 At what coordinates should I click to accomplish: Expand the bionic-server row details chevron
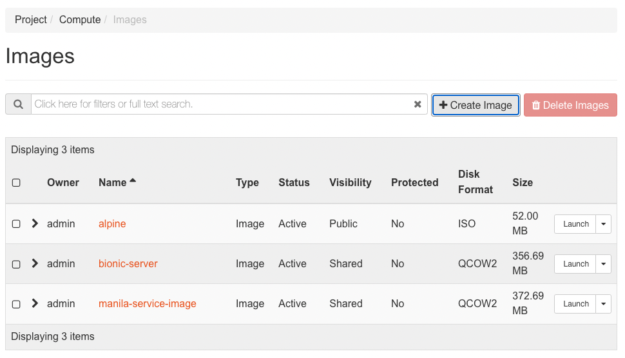tap(35, 263)
